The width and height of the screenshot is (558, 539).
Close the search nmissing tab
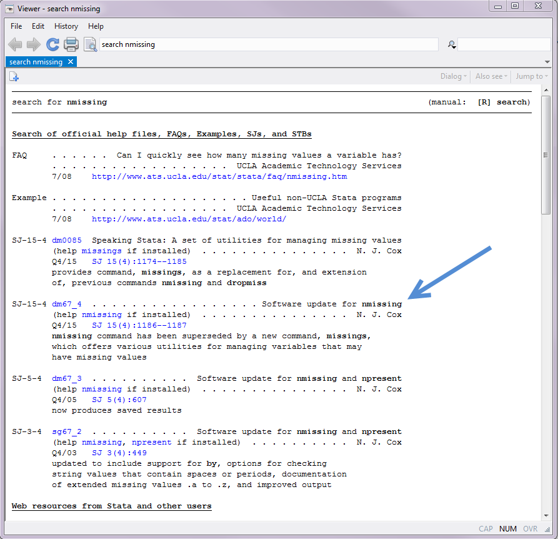pyautogui.click(x=71, y=61)
